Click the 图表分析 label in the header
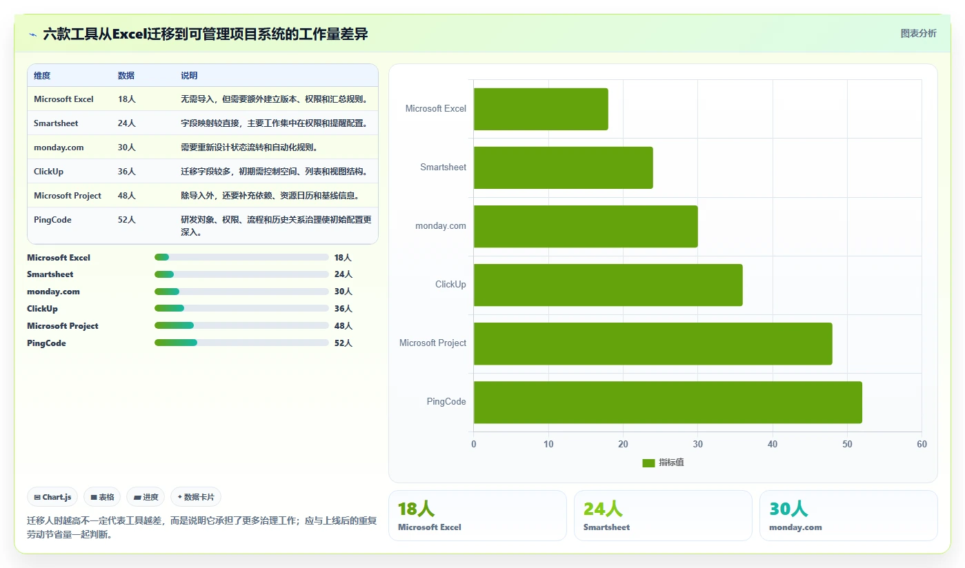 point(918,33)
